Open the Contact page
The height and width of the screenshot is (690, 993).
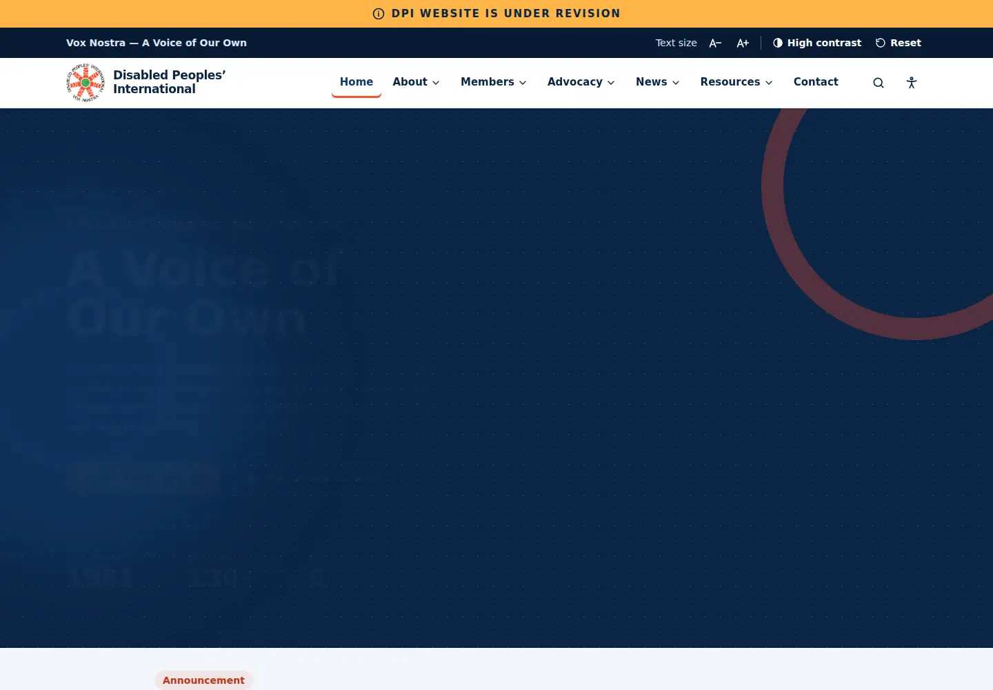tap(816, 82)
